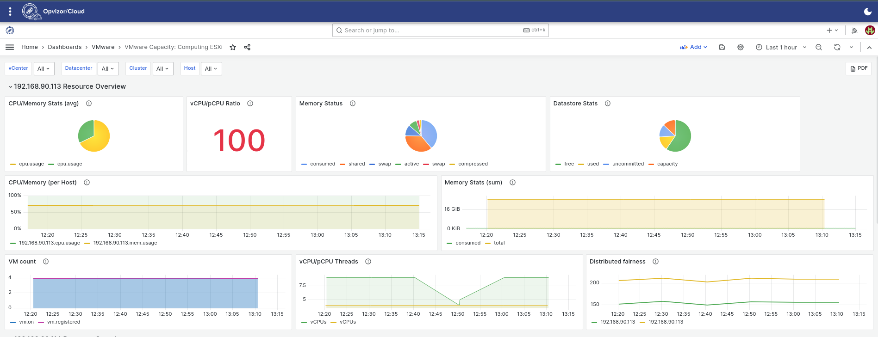The height and width of the screenshot is (337, 878).
Task: Star the dashboard as favorite
Action: coord(233,47)
